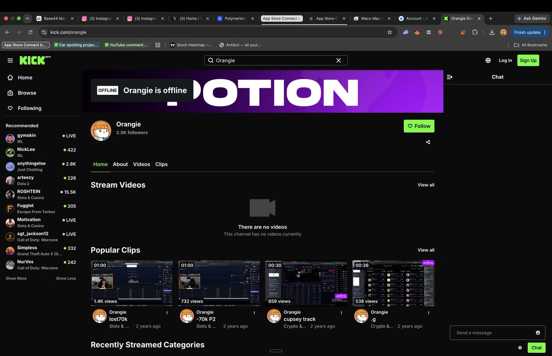Viewport: 552px width, 356px height.
Task: Switch to the Clips tab
Action: pos(161,164)
